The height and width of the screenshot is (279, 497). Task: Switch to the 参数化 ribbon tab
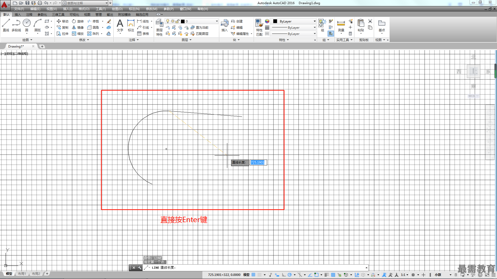pyautogui.click(x=42, y=15)
